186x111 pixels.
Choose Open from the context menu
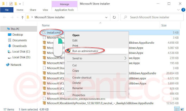point(76,35)
